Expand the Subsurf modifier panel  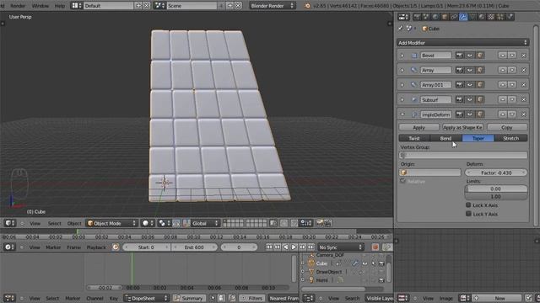click(x=402, y=99)
